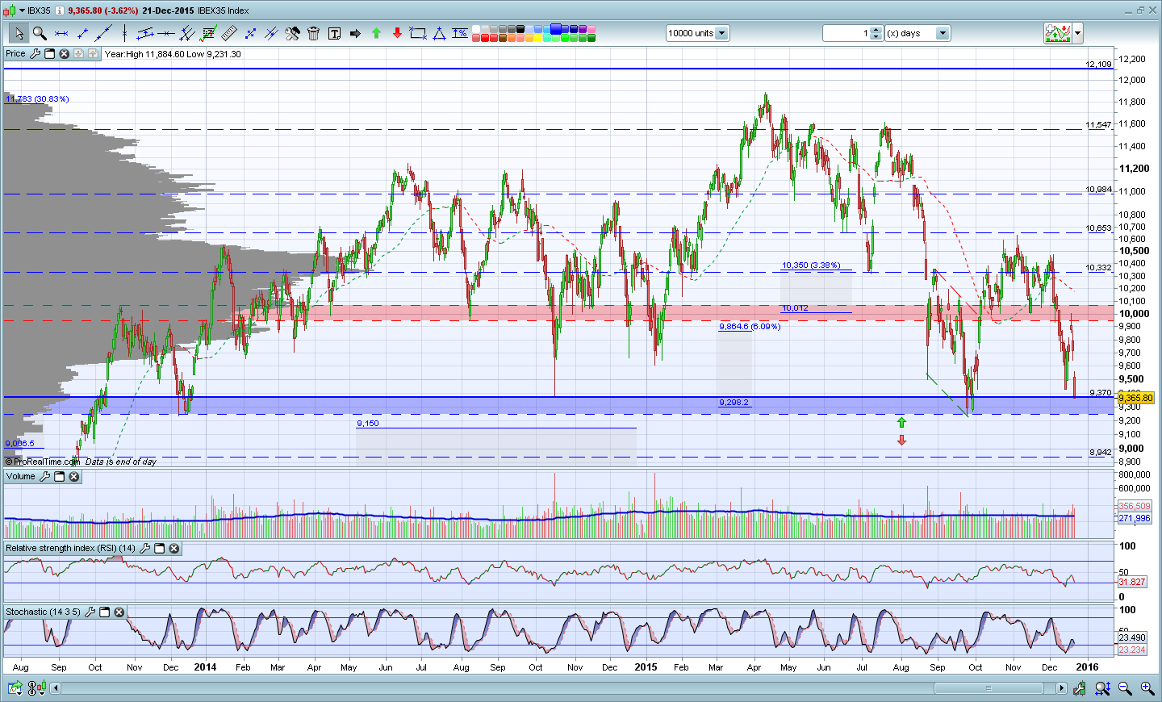
Task: Expand the add indicator dropdown arrow
Action: [x=1078, y=33]
